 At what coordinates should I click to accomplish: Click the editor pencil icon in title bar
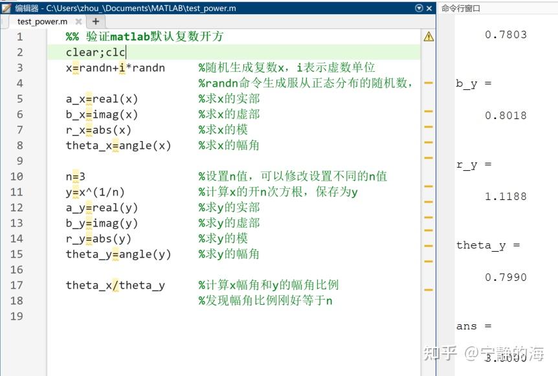[6, 8]
